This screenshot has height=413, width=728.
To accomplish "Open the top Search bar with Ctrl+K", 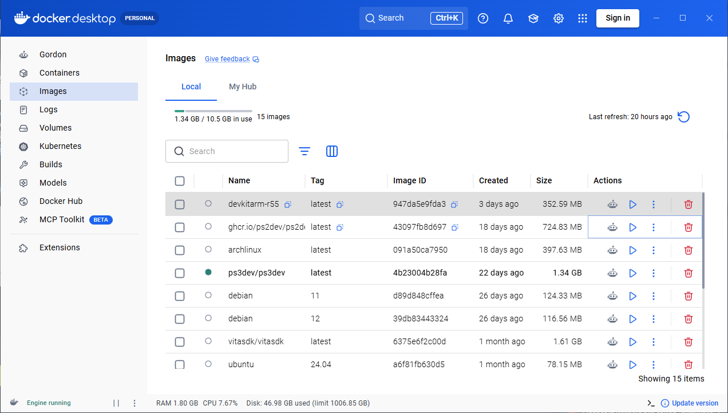I will pos(414,18).
